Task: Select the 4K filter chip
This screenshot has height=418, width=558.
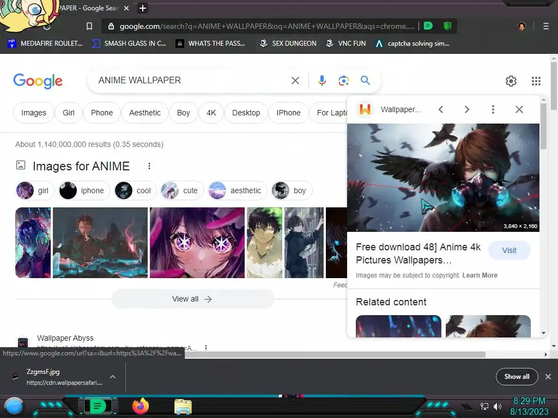Action: (x=211, y=113)
